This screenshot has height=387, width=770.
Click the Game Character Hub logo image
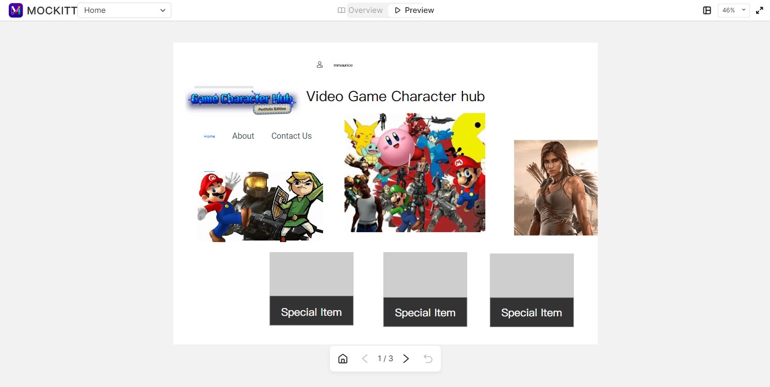click(x=242, y=101)
